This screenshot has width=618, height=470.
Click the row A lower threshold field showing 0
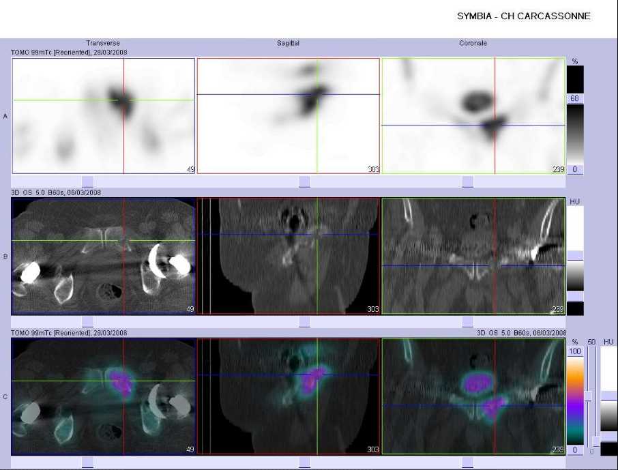575,170
